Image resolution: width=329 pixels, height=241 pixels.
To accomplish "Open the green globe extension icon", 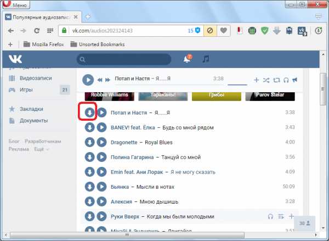I will point(252,31).
